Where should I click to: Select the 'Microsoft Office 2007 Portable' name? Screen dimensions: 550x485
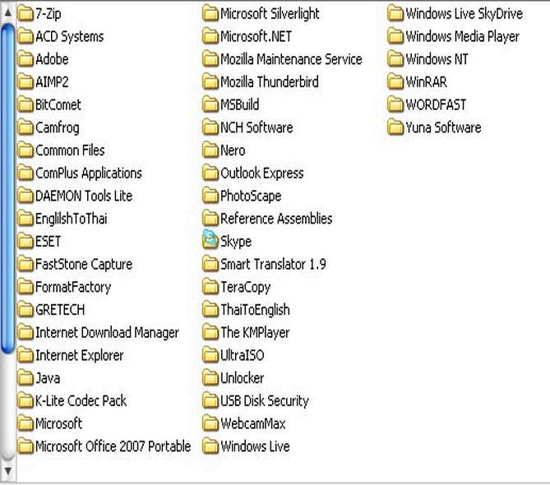[113, 446]
